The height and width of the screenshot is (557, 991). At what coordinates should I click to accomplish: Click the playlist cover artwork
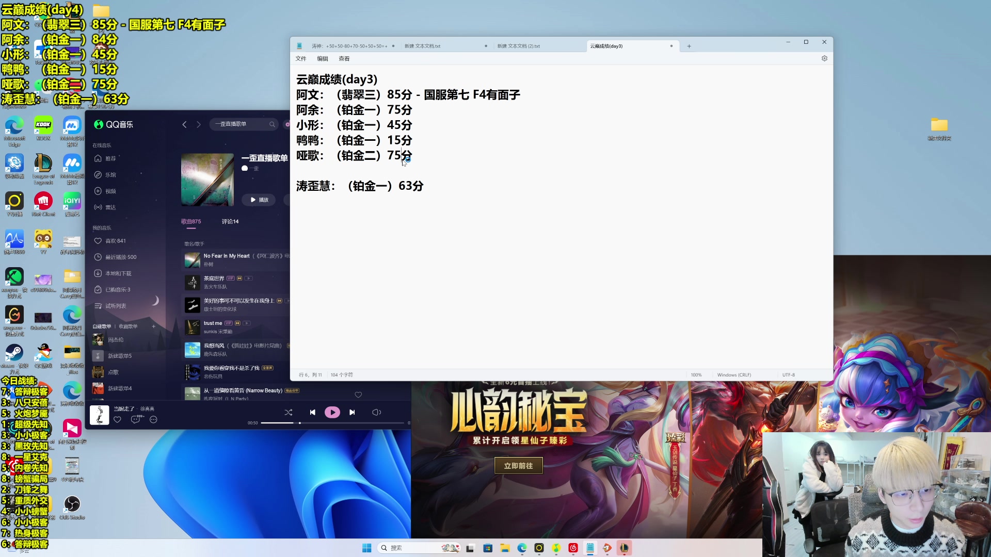[x=207, y=179]
